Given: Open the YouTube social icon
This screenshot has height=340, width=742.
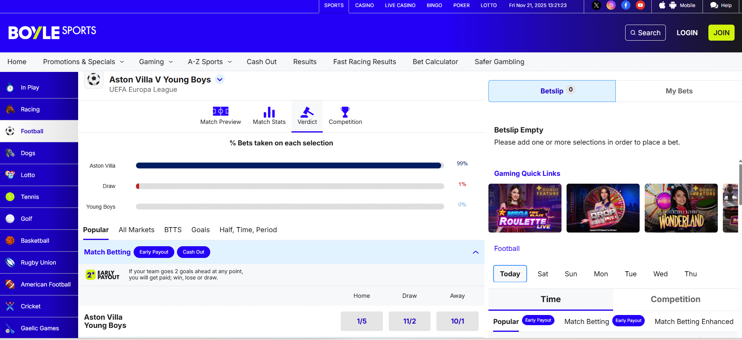Looking at the screenshot, I should pos(640,5).
